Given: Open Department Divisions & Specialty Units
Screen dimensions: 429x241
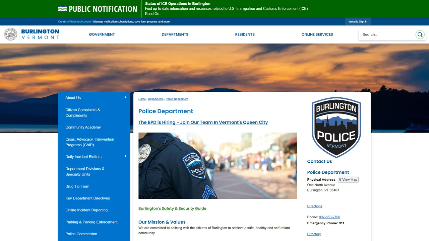Looking at the screenshot, I should pyautogui.click(x=85, y=171).
